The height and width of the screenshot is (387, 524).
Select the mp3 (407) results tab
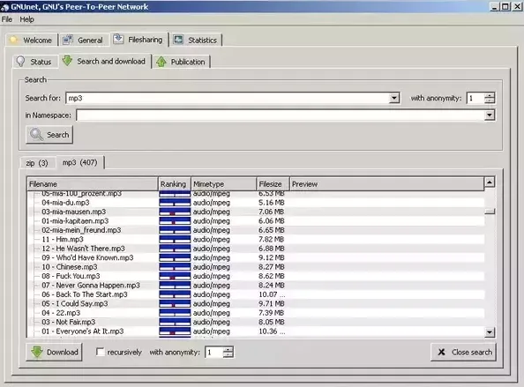80,162
